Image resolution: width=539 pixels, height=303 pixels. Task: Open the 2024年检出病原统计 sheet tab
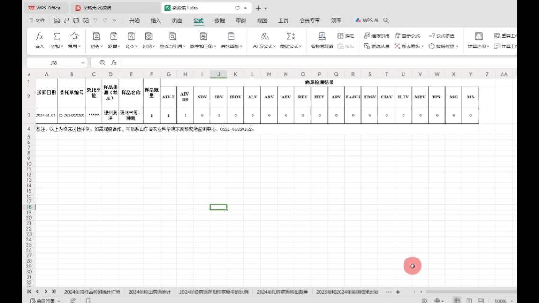(149, 292)
